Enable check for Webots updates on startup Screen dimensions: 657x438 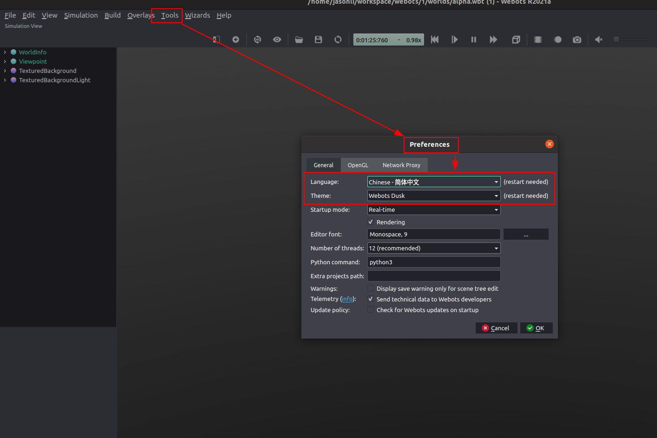tap(371, 310)
